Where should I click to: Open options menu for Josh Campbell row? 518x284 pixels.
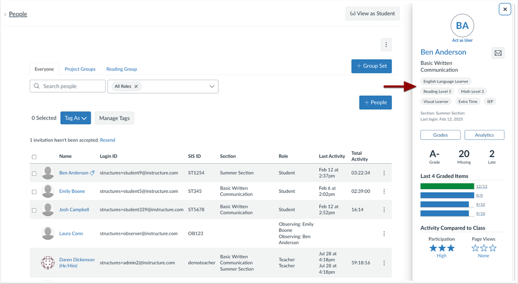pyautogui.click(x=384, y=210)
